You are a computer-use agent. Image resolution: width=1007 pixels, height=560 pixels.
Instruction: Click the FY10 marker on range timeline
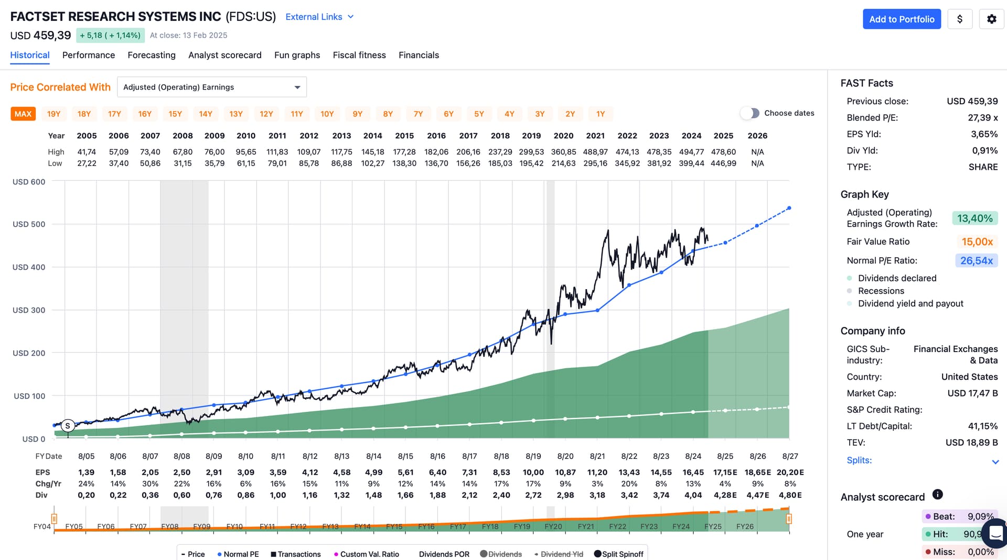point(234,526)
